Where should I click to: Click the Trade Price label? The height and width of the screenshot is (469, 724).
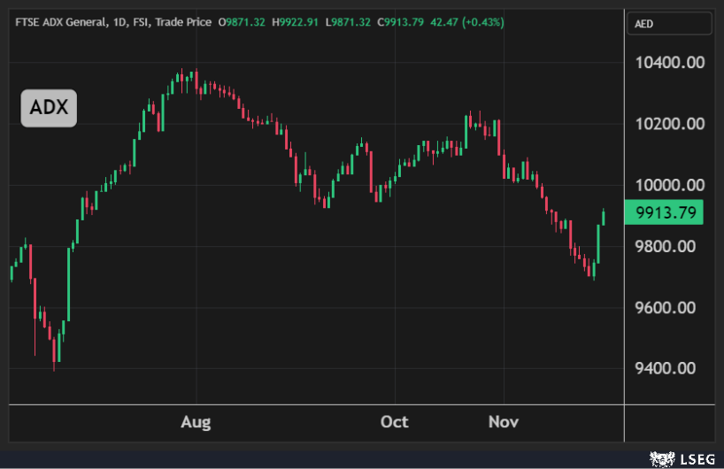click(x=183, y=22)
